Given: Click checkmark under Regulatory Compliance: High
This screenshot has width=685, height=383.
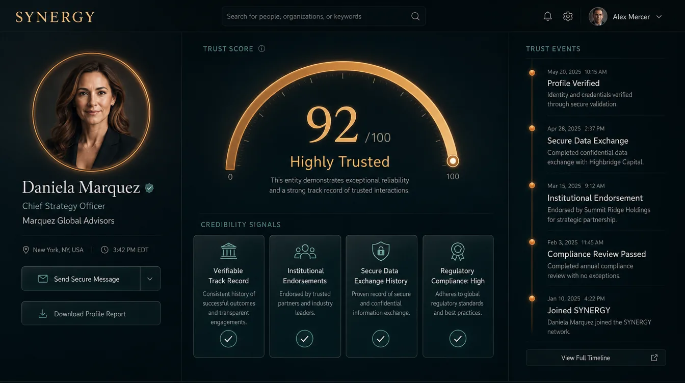Looking at the screenshot, I should tap(458, 339).
